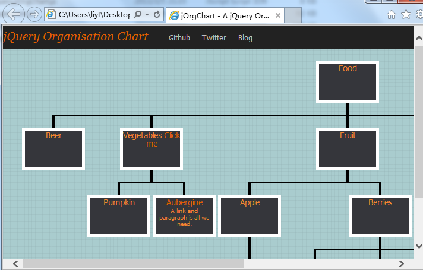Image resolution: width=423 pixels, height=270 pixels.
Task: Open the Twitter navigation link
Action: [214, 38]
